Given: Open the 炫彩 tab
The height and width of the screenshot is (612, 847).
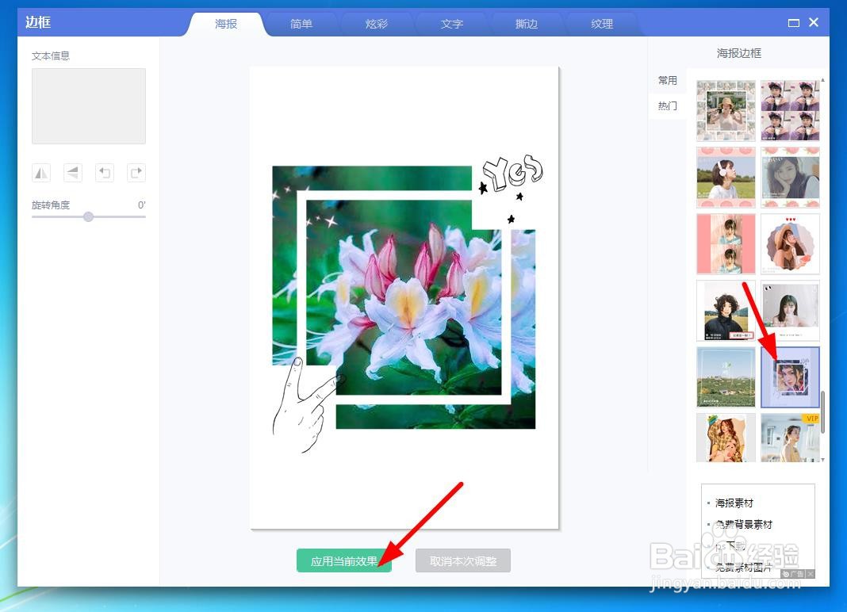Looking at the screenshot, I should [377, 24].
